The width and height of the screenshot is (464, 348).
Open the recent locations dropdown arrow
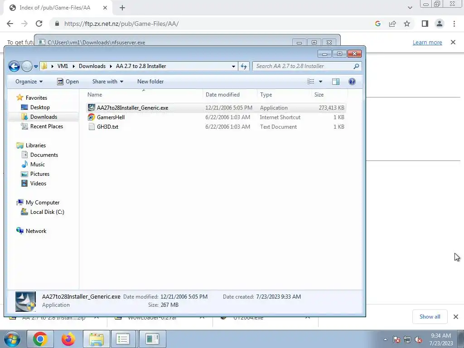point(36,67)
